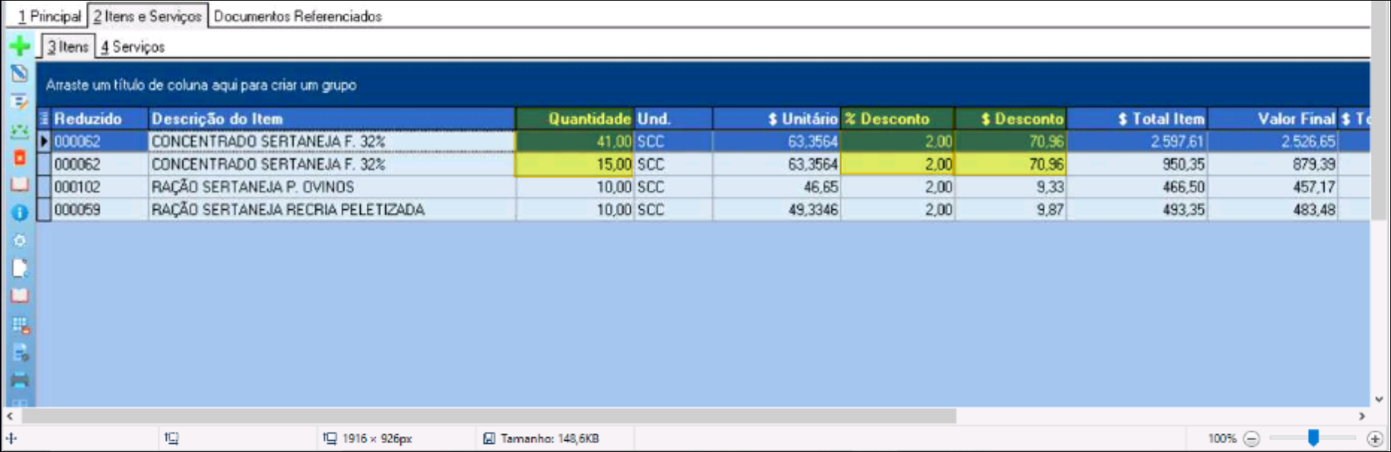Click the document-with-gear icon above the printer

pyautogui.click(x=20, y=353)
